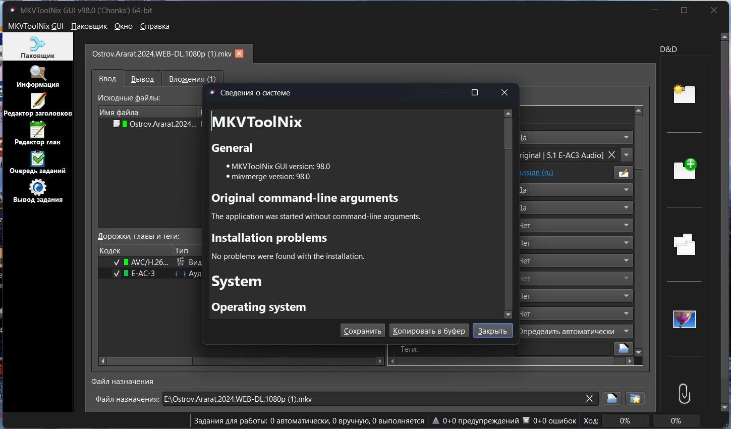The height and width of the screenshot is (429, 731).
Task: Open the Справка menu
Action: point(155,26)
